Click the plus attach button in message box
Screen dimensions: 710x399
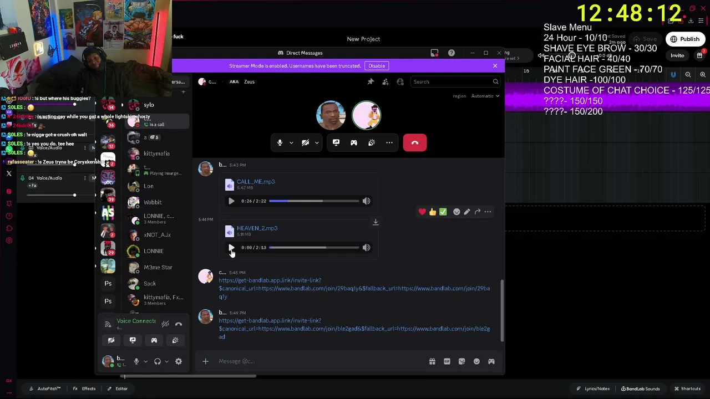point(205,361)
